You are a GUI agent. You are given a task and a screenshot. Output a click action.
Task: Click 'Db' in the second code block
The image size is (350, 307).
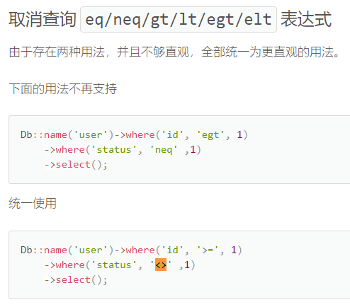pyautogui.click(x=26, y=250)
